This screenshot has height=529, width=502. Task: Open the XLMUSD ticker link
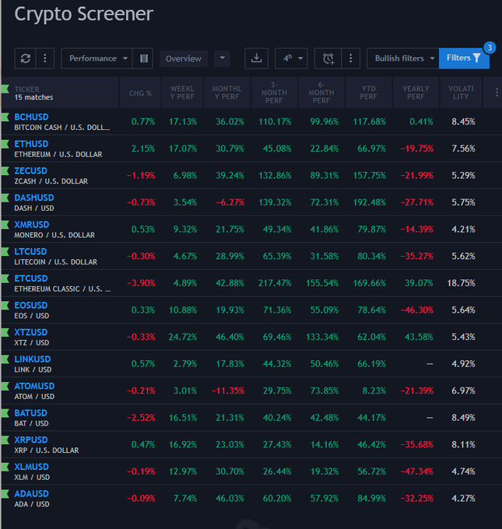tap(31, 467)
